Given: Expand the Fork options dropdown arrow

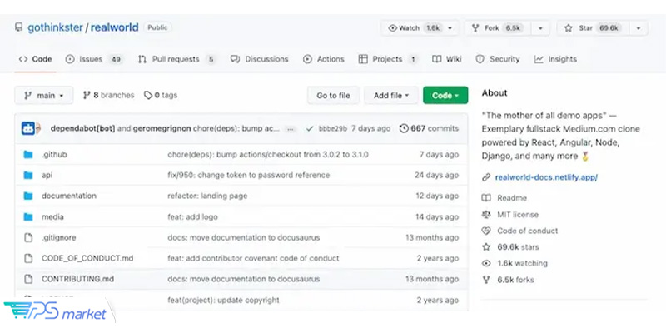Looking at the screenshot, I should (540, 28).
